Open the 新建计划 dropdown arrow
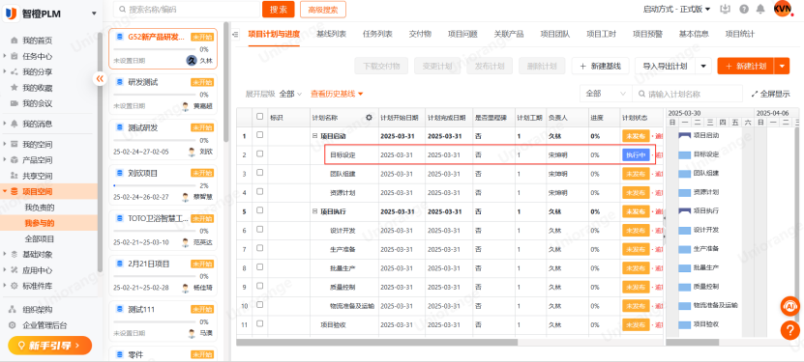This screenshot has height=362, width=804. pos(782,66)
